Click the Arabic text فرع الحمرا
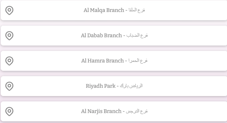Viewport: 227px width, 123px height. pos(138,61)
